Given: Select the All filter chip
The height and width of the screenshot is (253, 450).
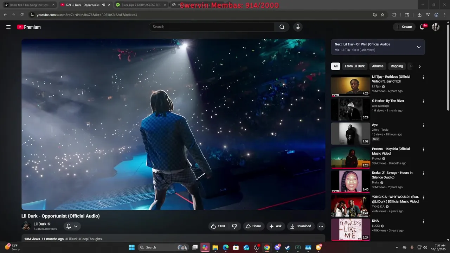Looking at the screenshot, I should (335, 66).
